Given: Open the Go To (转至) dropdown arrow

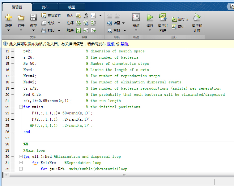Looking at the screenshot, I should [123, 23].
